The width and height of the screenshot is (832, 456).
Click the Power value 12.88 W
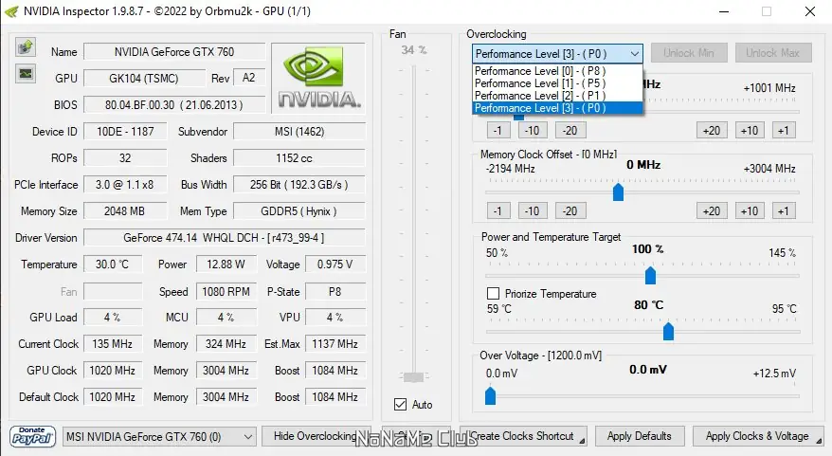(226, 264)
